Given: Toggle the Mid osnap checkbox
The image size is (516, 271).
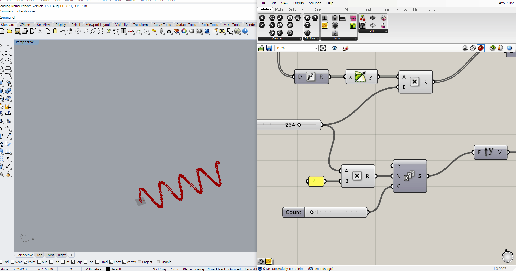Looking at the screenshot, I should [x=39, y=262].
